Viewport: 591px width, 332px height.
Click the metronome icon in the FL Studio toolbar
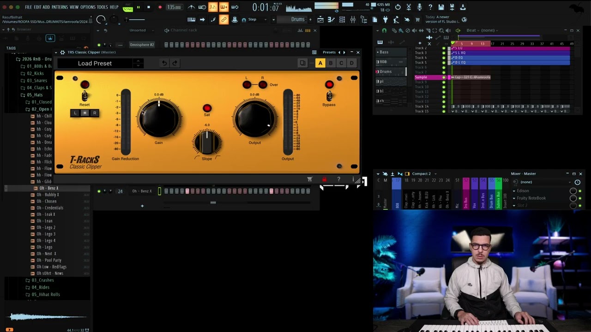click(192, 7)
